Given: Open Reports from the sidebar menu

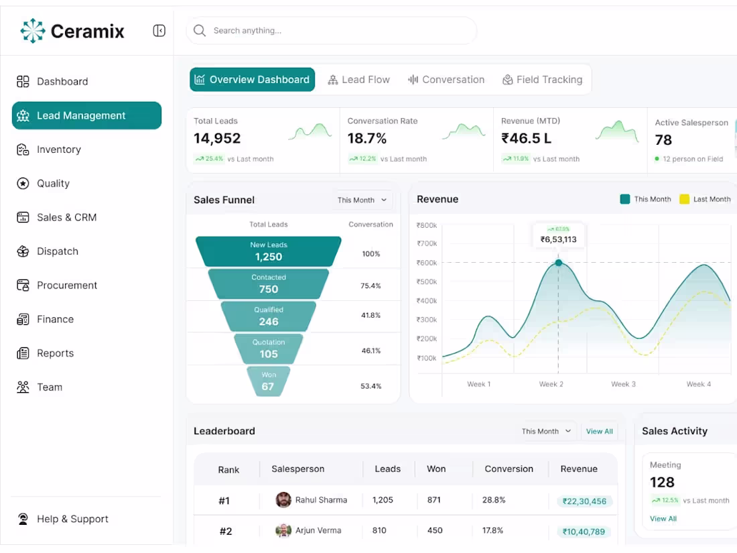Looking at the screenshot, I should coord(86,353).
